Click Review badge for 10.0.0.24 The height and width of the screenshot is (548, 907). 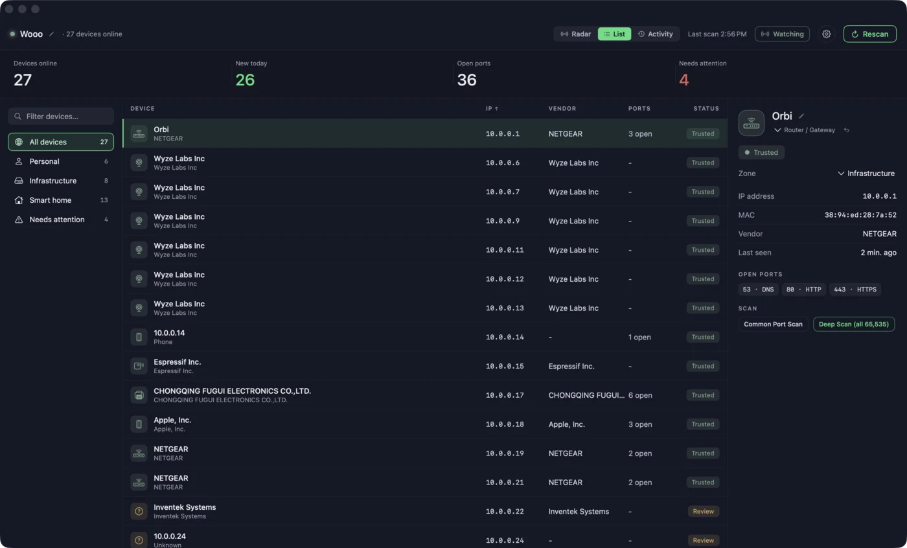pos(703,540)
